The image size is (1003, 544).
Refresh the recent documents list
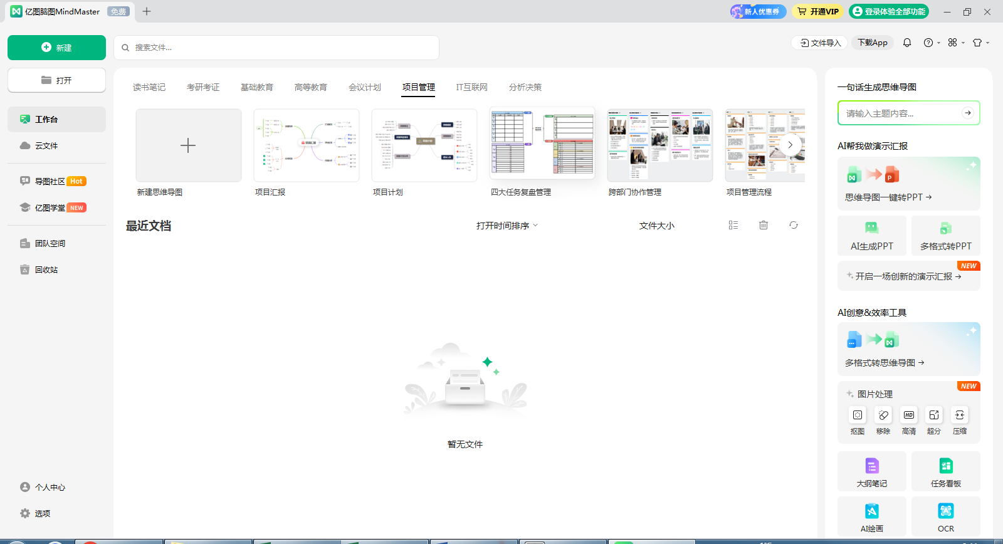point(794,225)
